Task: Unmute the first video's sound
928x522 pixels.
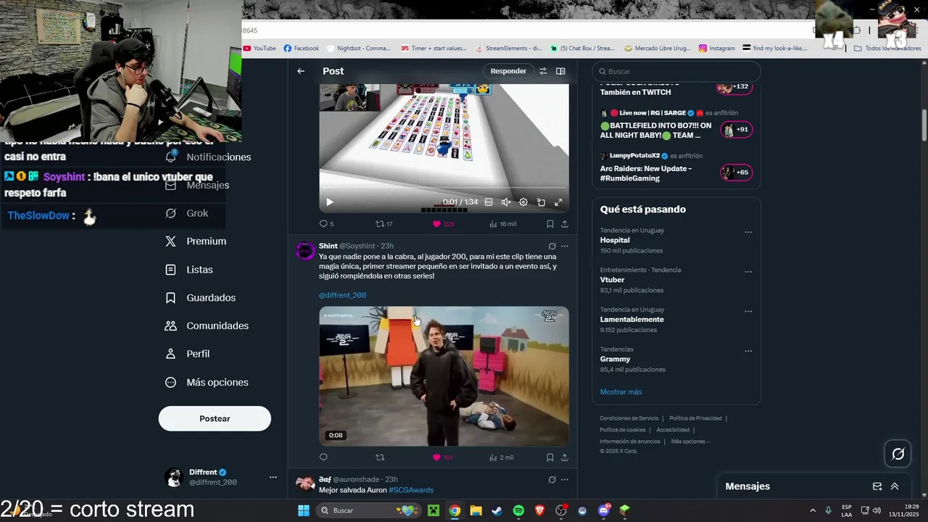Action: click(506, 202)
